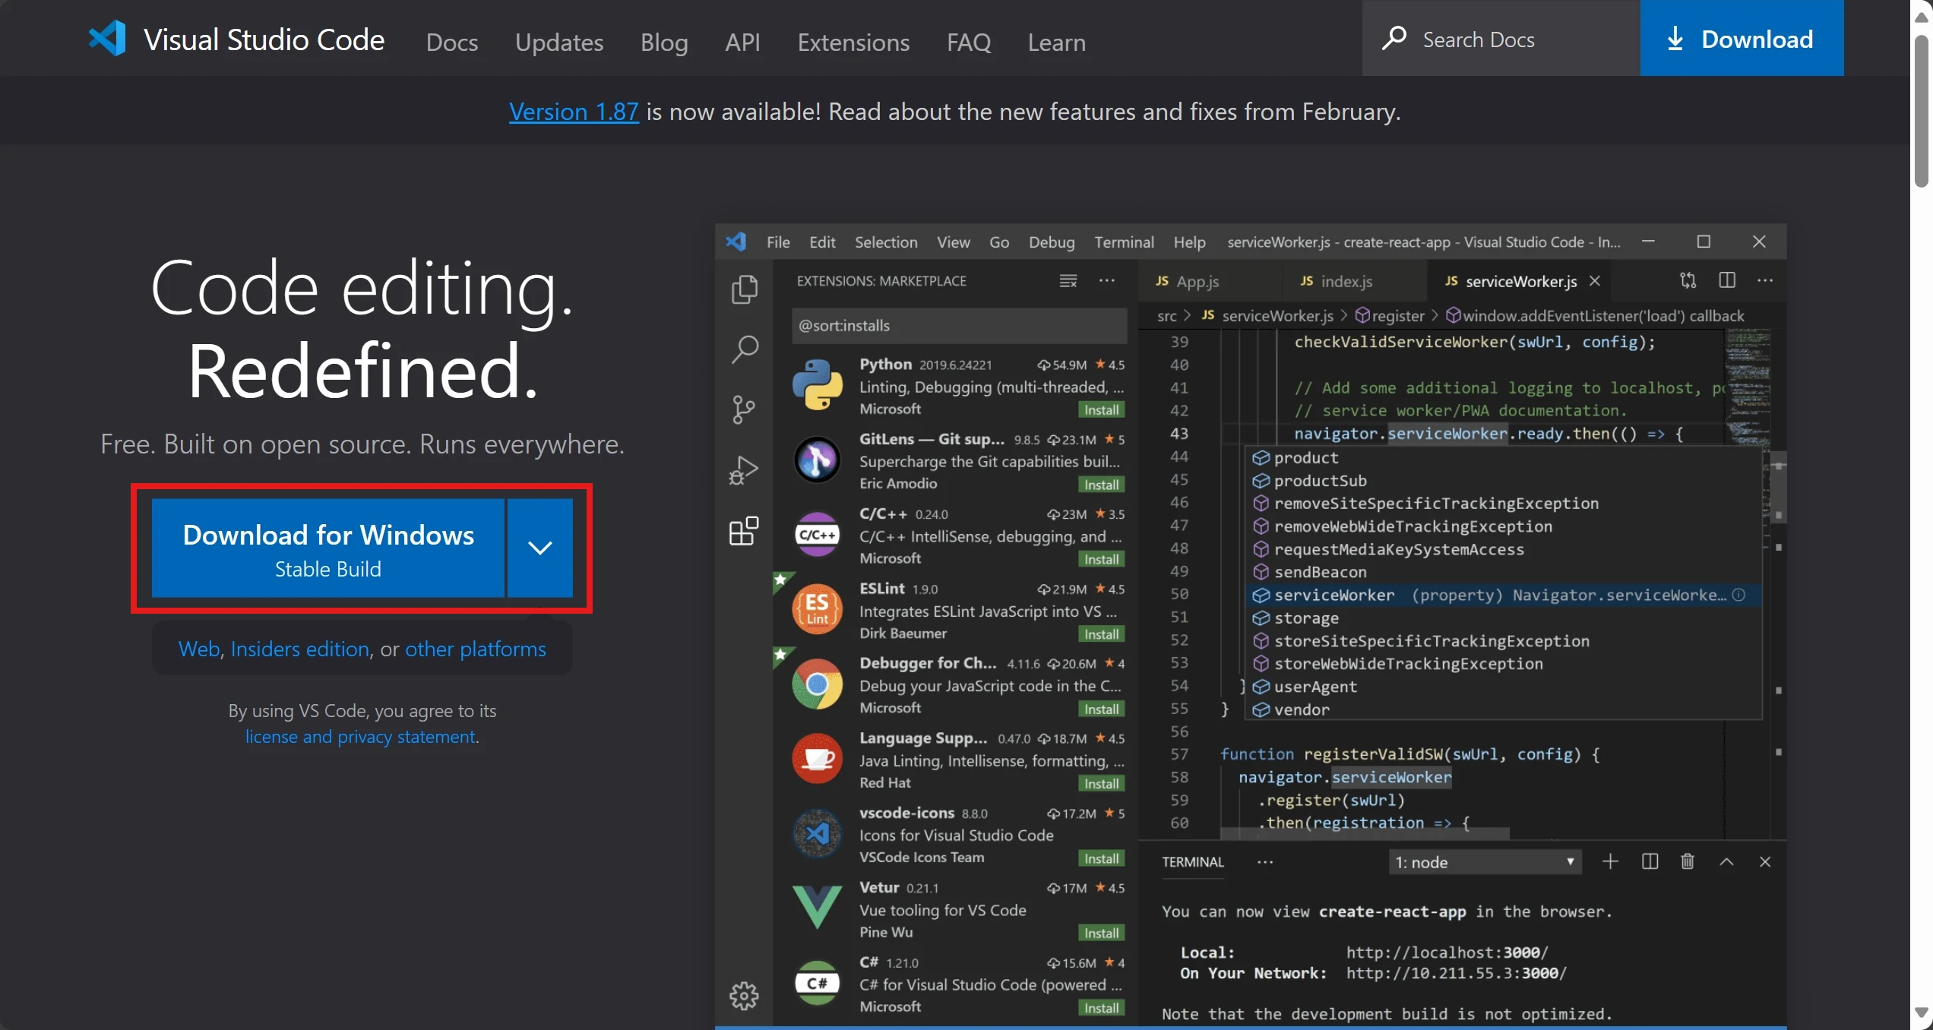Open the Insiders edition link

coord(300,649)
